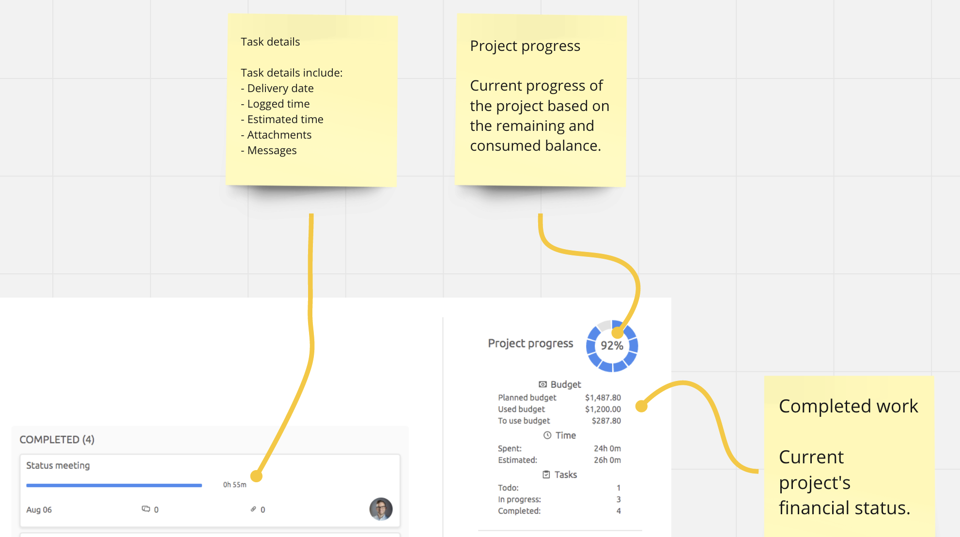Click the Planned budget $1,487.80 value
960x537 pixels.
[x=603, y=397]
